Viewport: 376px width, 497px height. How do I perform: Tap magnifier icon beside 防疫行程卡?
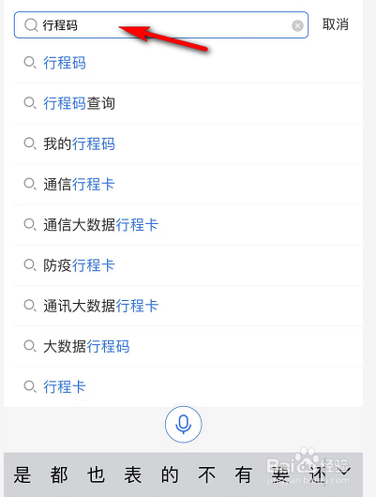coord(30,265)
